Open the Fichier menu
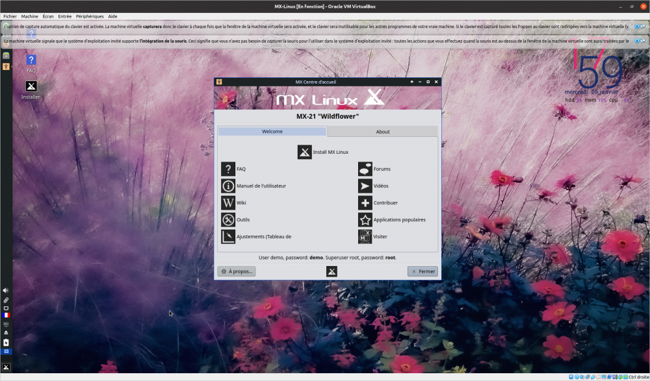Viewport: 650px width, 381px height. (x=10, y=17)
